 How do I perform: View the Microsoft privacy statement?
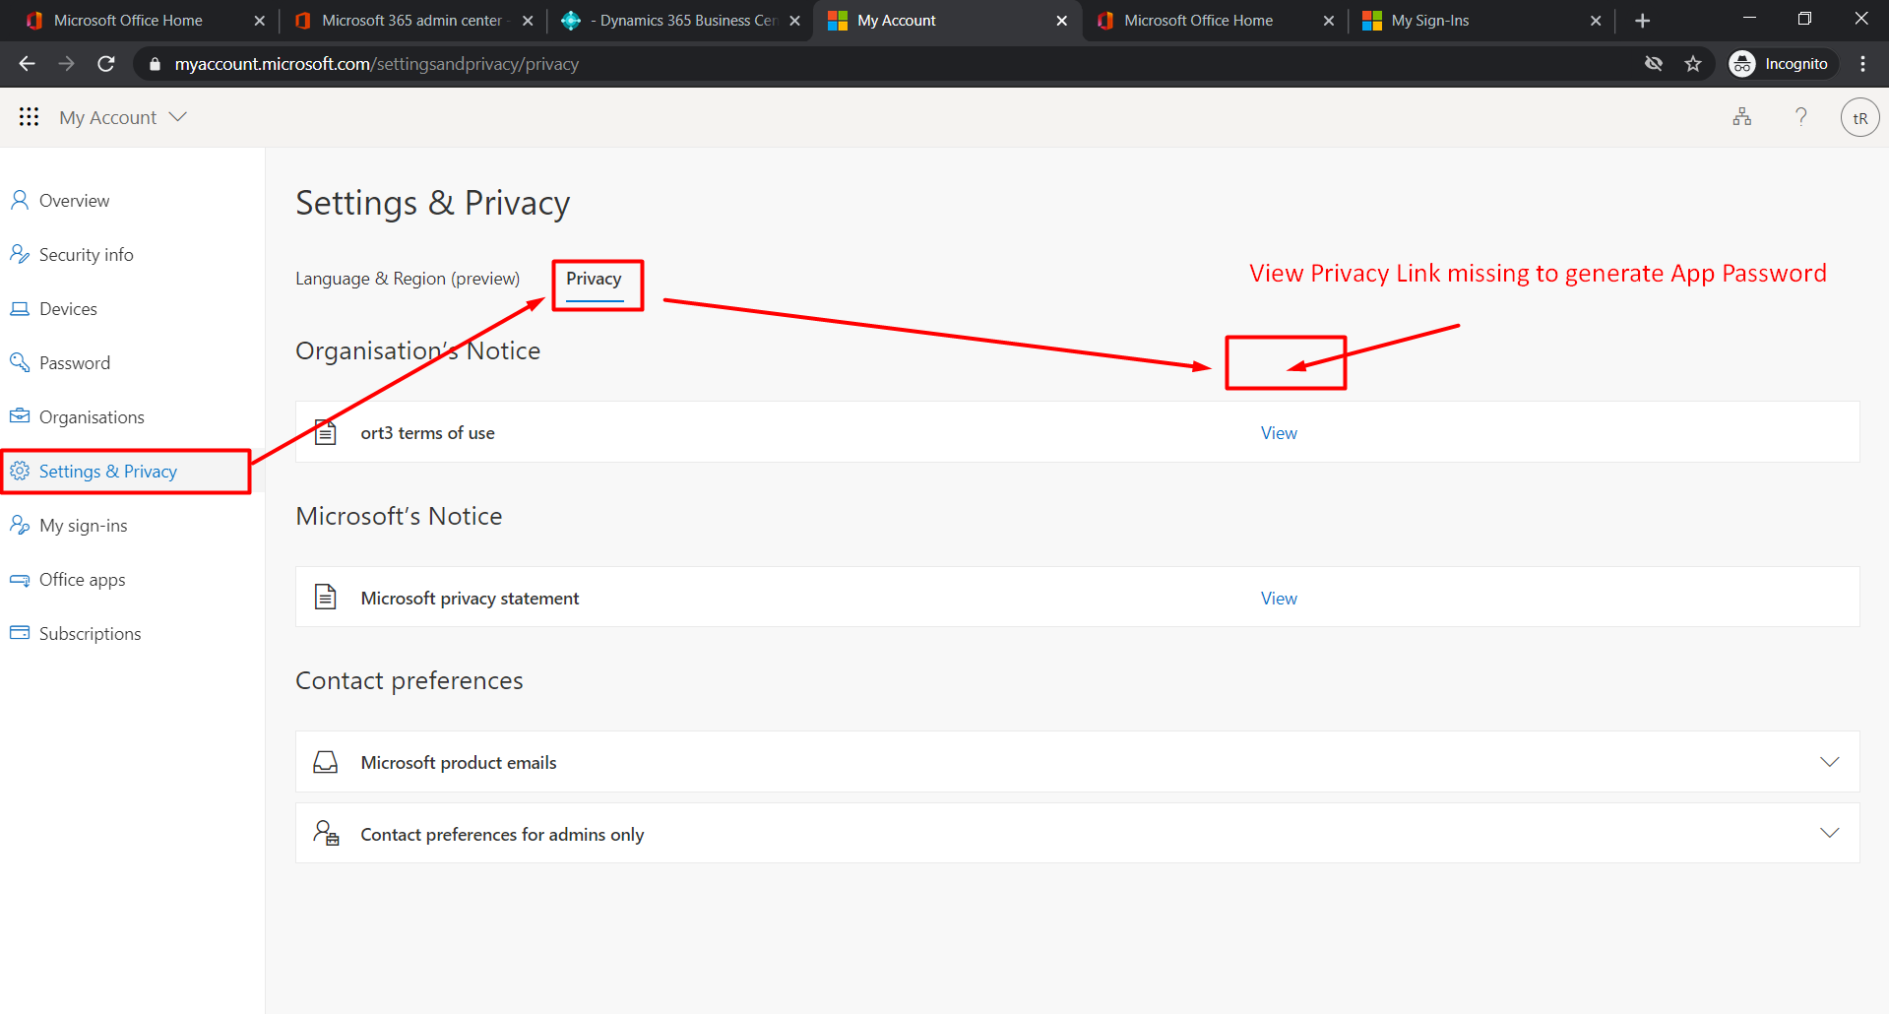(x=1279, y=599)
